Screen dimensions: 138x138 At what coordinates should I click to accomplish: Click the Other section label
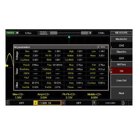click(x=17, y=85)
